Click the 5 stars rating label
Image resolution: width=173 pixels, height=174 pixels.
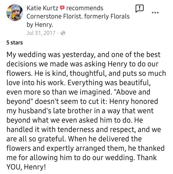tap(15, 43)
